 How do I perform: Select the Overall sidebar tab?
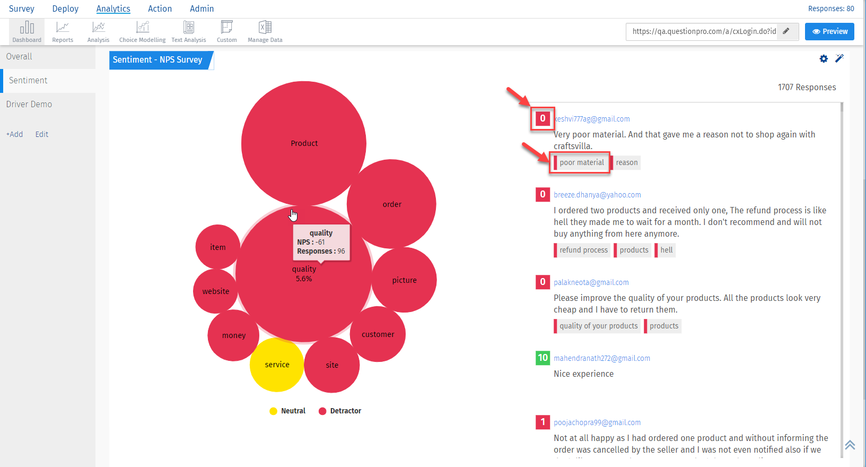point(48,57)
